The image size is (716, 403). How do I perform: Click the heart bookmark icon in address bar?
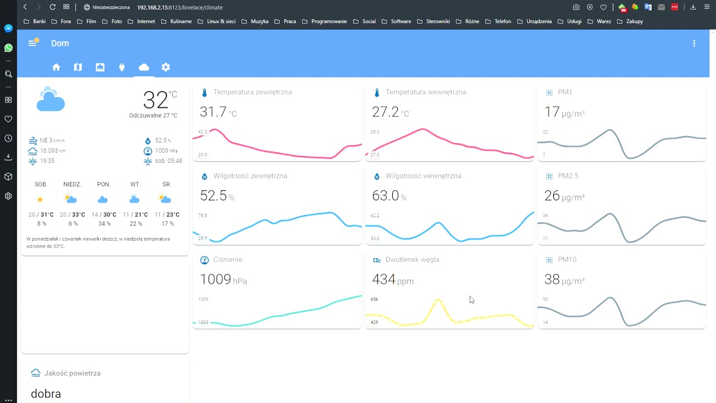(603, 7)
